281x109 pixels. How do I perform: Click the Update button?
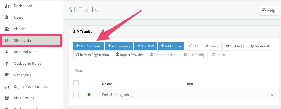point(219,54)
